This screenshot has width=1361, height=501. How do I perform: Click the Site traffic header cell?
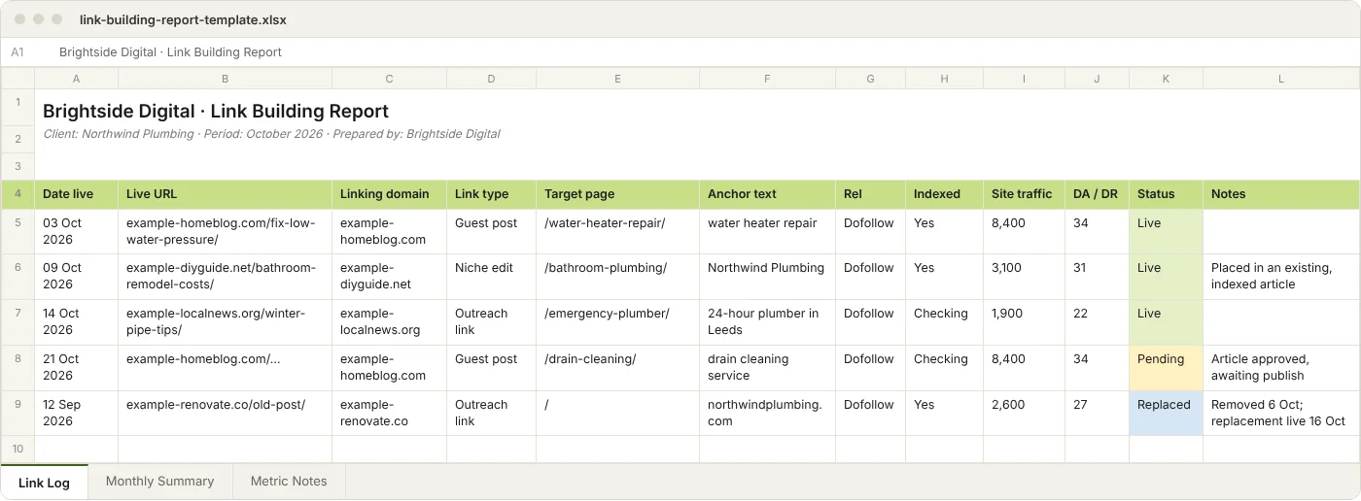point(1024,194)
